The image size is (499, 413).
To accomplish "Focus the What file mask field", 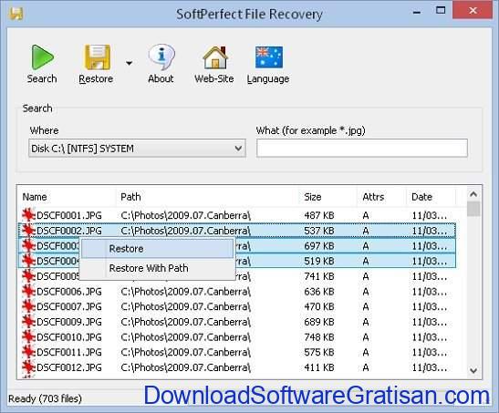I will click(x=362, y=149).
